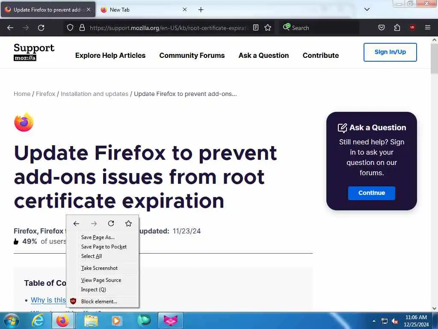This screenshot has width=438, height=329.
Task: Bookmark this page with the address bar star
Action: coord(268,27)
